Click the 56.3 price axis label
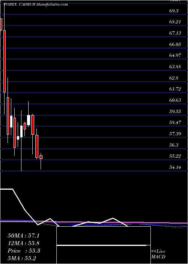Viewport: 188px width, 264px height. (174, 145)
